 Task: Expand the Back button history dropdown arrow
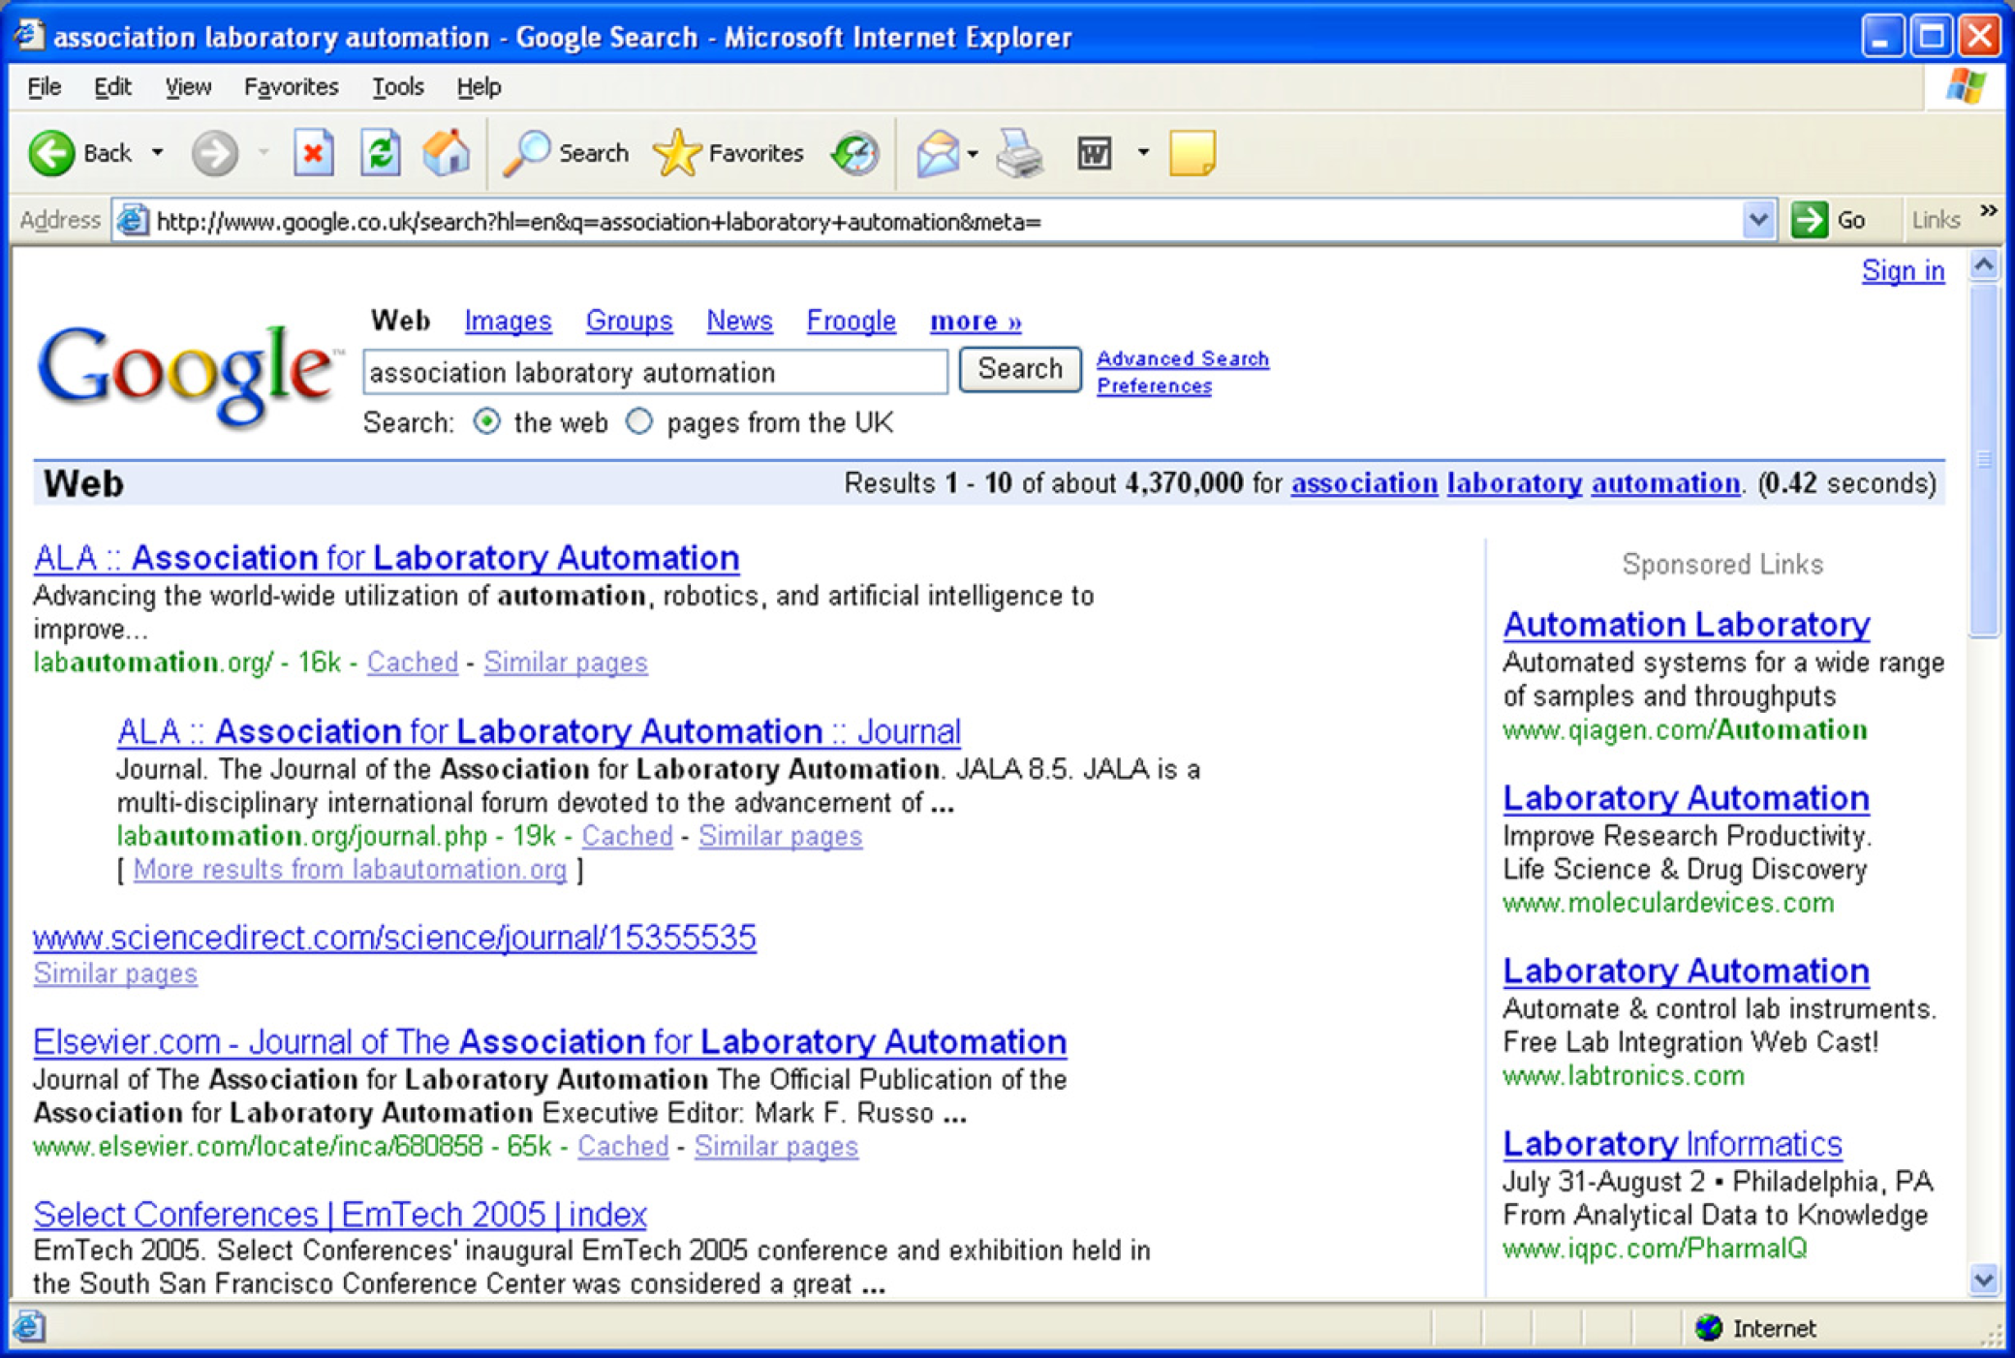point(157,153)
